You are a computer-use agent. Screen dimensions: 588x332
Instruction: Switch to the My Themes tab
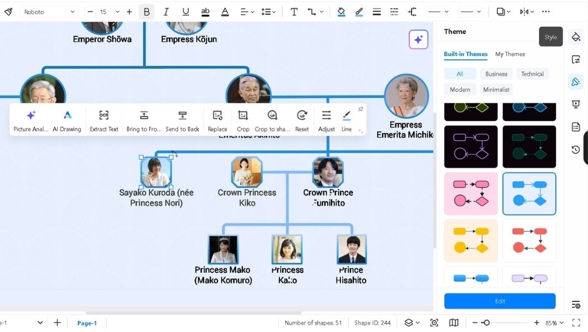(510, 54)
